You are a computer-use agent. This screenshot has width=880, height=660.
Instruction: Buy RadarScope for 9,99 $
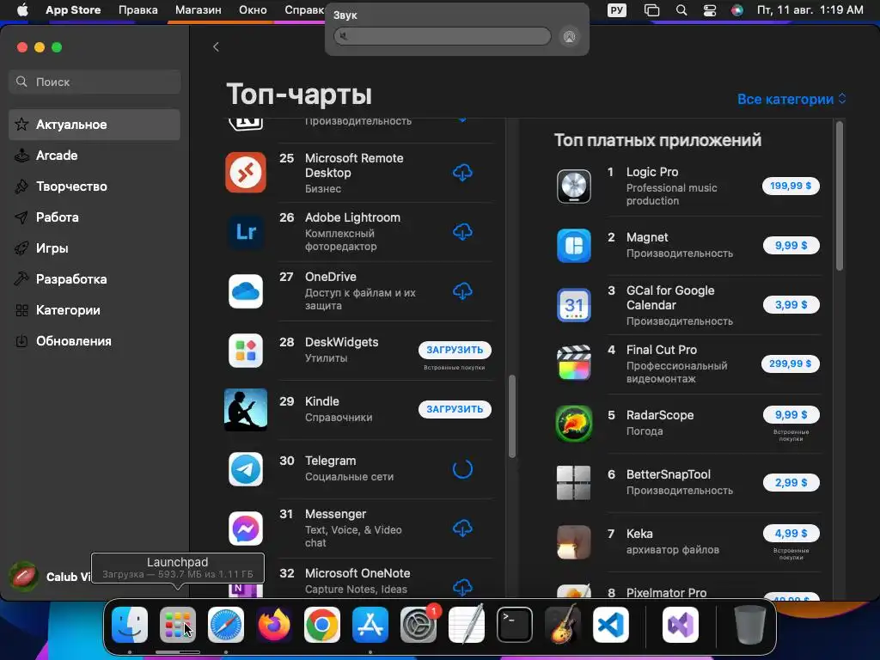click(791, 415)
